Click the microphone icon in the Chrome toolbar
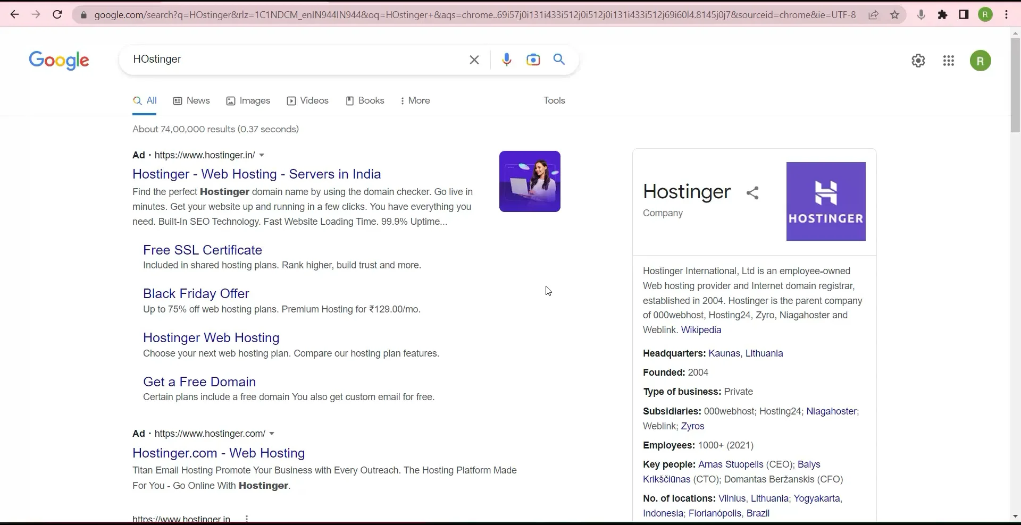This screenshot has height=525, width=1021. [921, 15]
